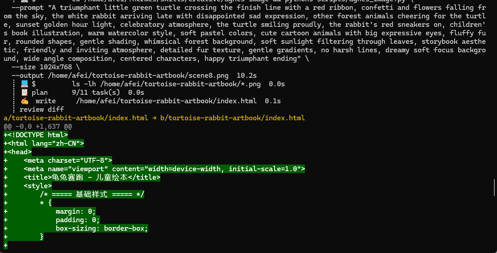Image resolution: width=497 pixels, height=253 pixels.
Task: Click the clipboard icon beside plan
Action: [x=25, y=93]
